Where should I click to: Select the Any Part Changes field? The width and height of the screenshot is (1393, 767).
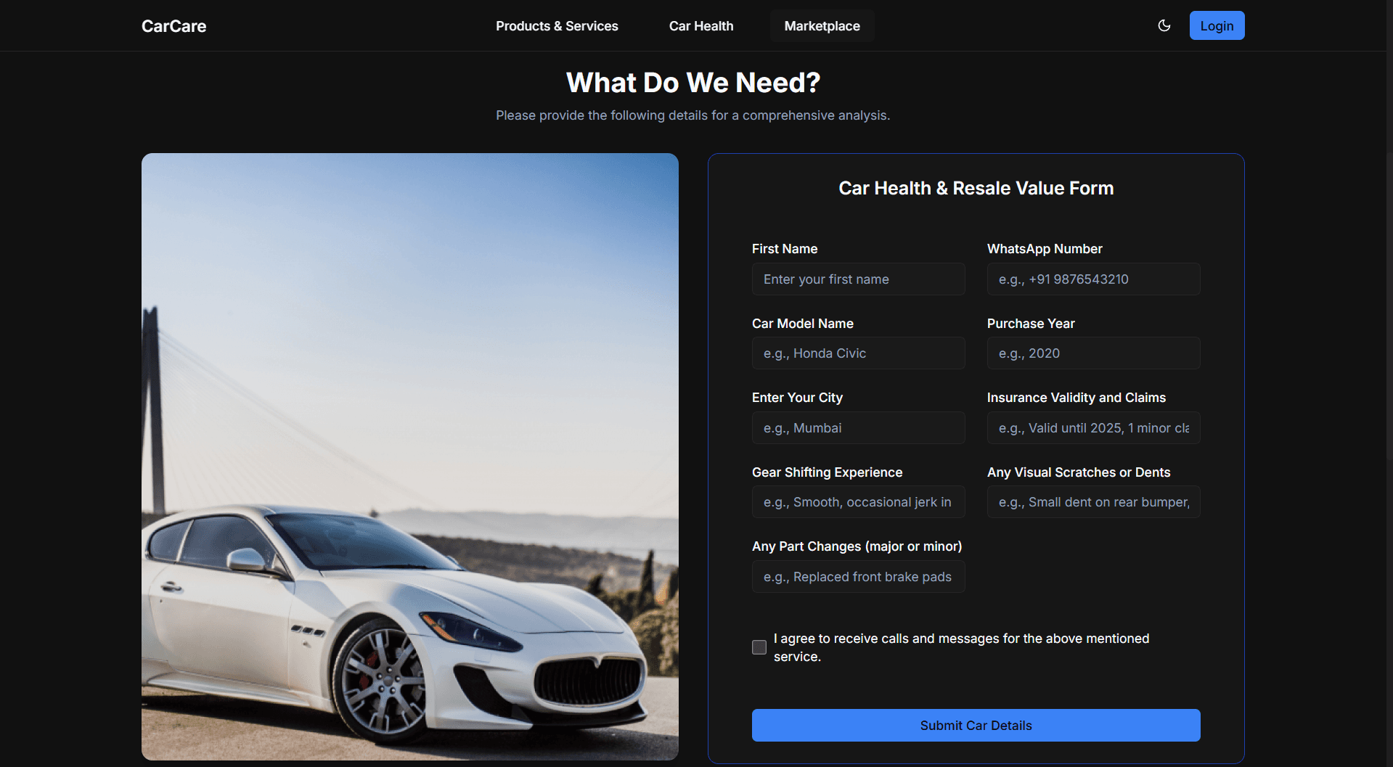click(x=858, y=576)
